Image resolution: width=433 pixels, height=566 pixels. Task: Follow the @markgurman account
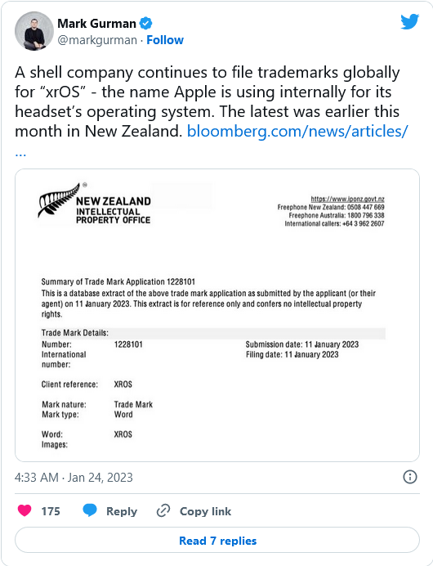click(x=165, y=40)
